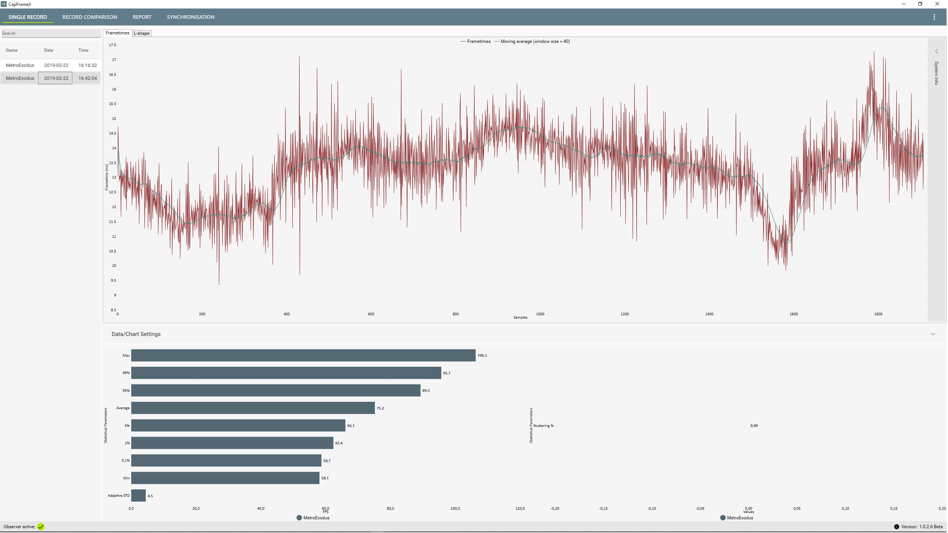Click the MetroExodus legend dot under FPS chart
The width and height of the screenshot is (948, 533).
click(x=299, y=518)
